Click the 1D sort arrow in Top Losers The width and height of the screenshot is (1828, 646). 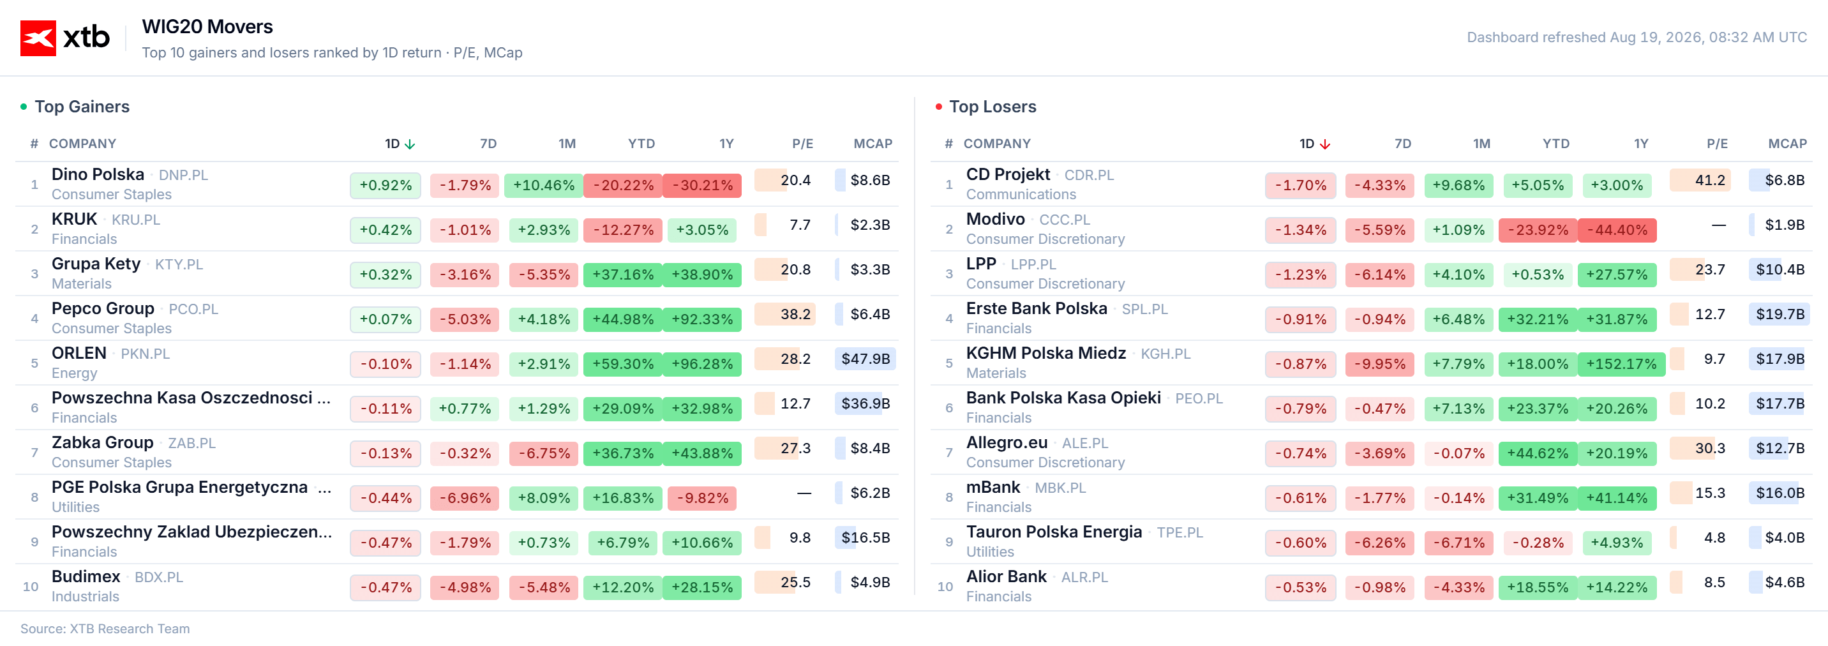click(x=1324, y=144)
